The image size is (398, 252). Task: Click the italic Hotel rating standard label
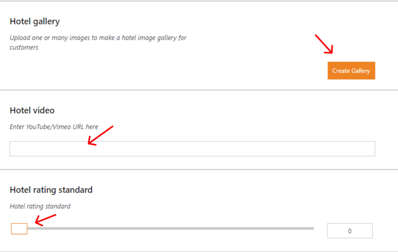pyautogui.click(x=40, y=206)
